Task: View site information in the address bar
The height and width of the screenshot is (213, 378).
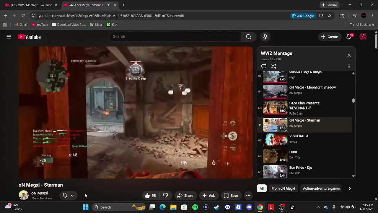Action: [33, 16]
